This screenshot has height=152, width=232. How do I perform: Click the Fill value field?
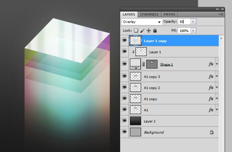[184, 31]
